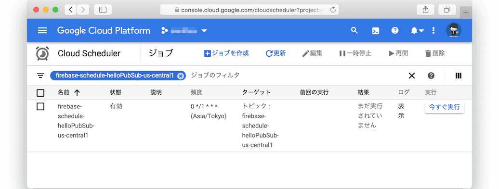Image resolution: width=499 pixels, height=189 pixels.
Task: Click 更新 refresh button
Action: [x=276, y=53]
